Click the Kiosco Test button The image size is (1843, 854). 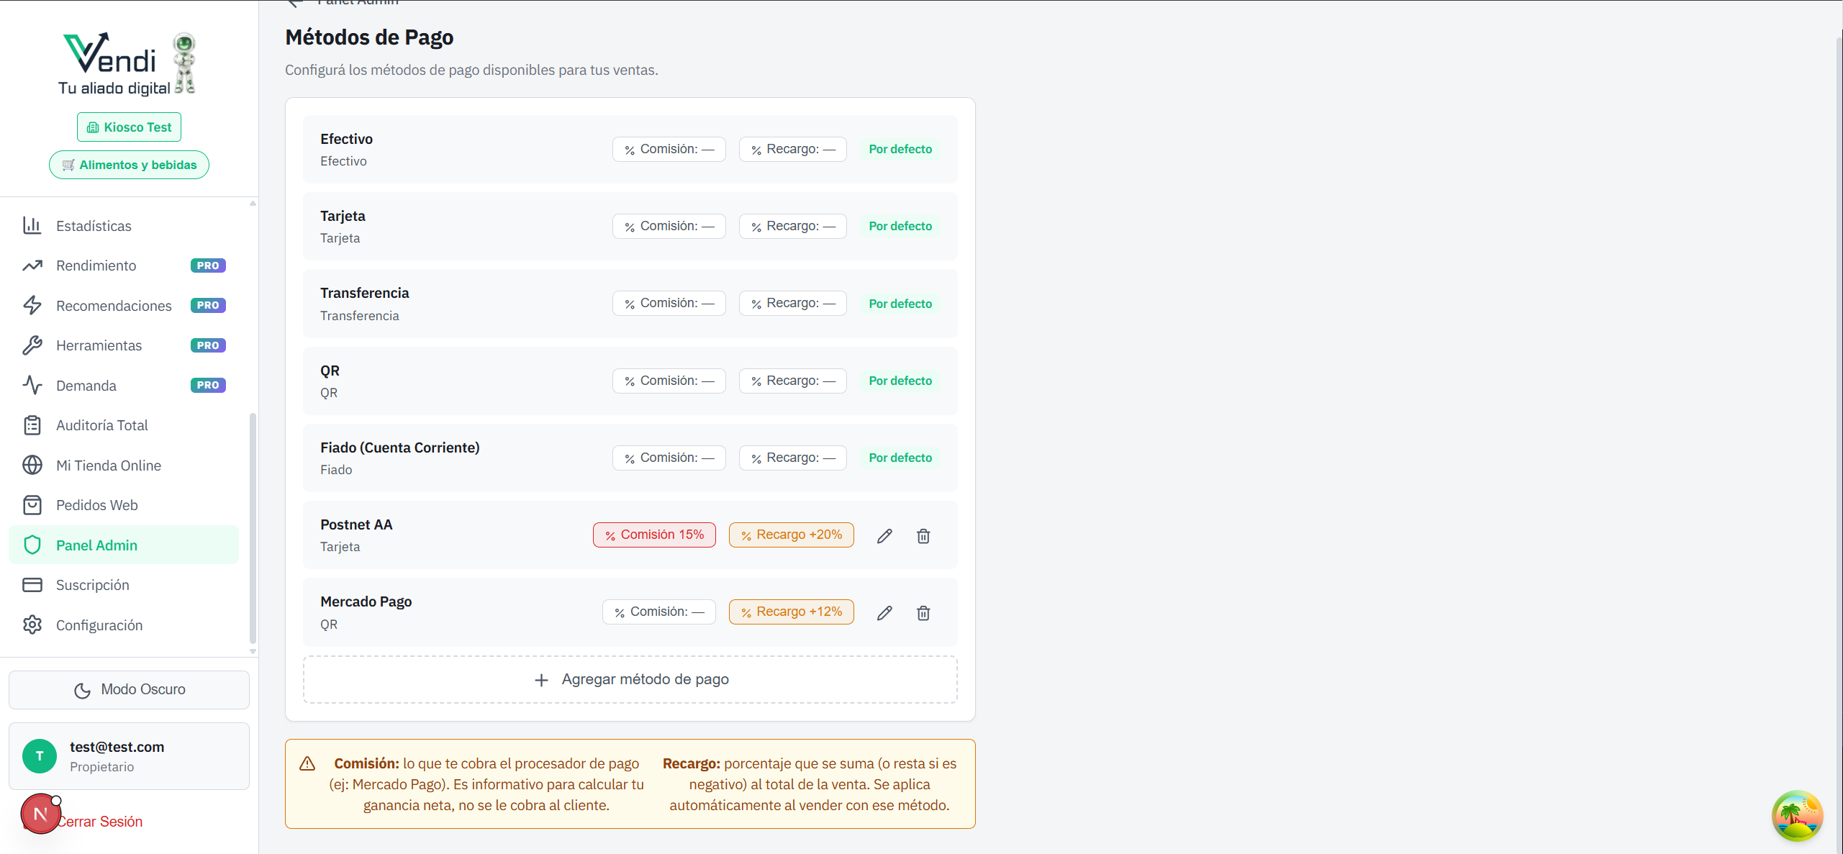tap(129, 127)
